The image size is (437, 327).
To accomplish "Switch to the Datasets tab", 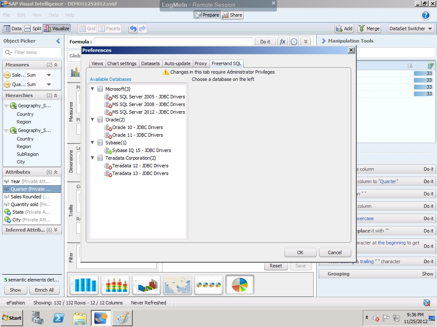I will click(x=151, y=64).
